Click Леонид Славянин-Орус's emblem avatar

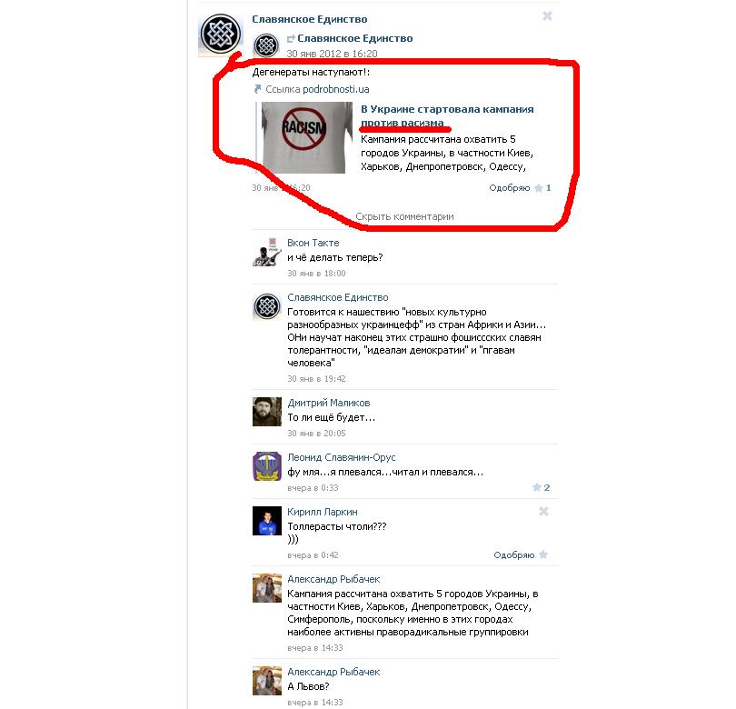(x=267, y=466)
